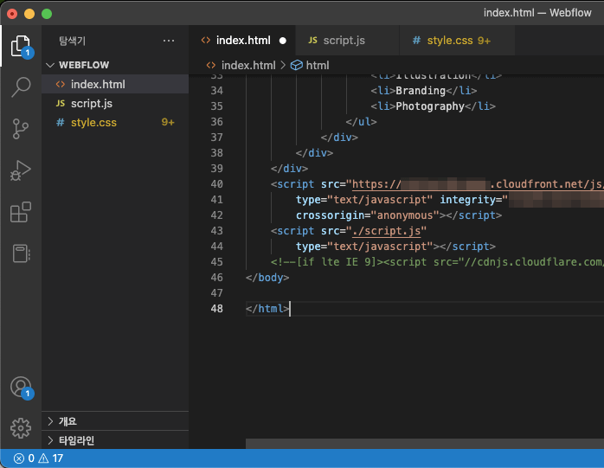The height and width of the screenshot is (468, 604).
Task: Open the Explorer view in activity bar
Action: (x=21, y=46)
